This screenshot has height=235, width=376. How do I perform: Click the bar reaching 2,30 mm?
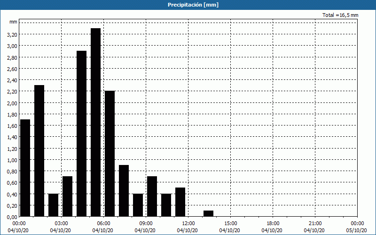click(x=39, y=151)
